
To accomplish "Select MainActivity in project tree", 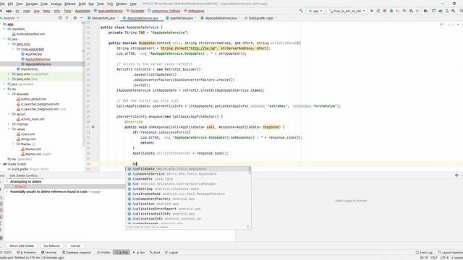I will click(29, 69).
